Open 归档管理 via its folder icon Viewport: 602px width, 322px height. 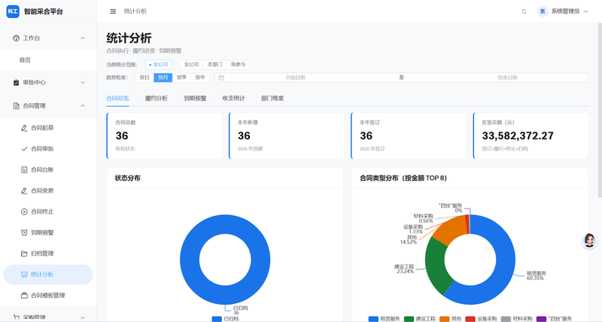coord(24,254)
